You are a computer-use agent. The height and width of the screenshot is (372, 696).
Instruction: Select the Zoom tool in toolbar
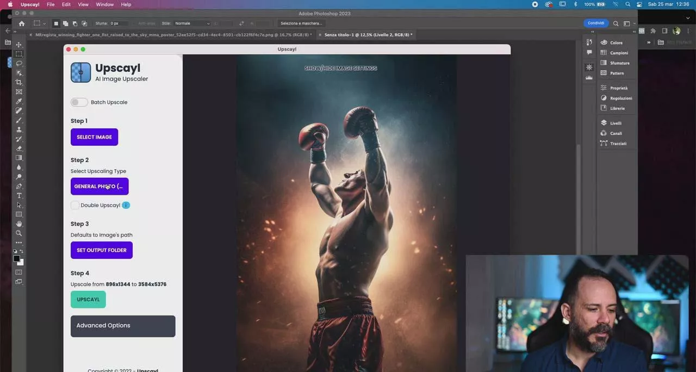(19, 233)
